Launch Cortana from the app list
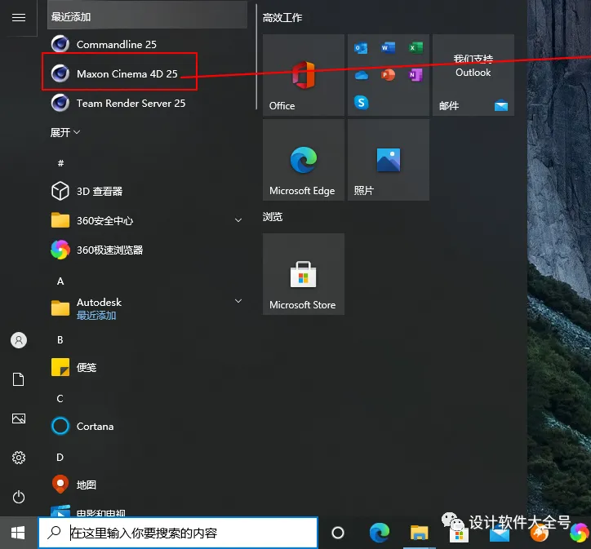The height and width of the screenshot is (549, 591). pos(147,427)
